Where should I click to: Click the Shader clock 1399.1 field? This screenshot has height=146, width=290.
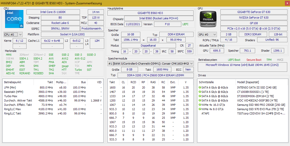(278, 51)
